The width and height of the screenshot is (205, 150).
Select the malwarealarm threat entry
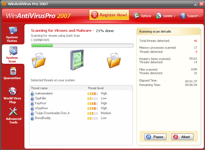[44, 93]
